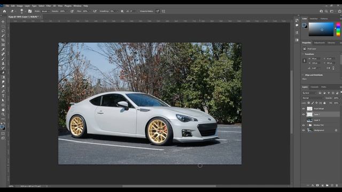Switch to the Channels tab

tap(314, 87)
